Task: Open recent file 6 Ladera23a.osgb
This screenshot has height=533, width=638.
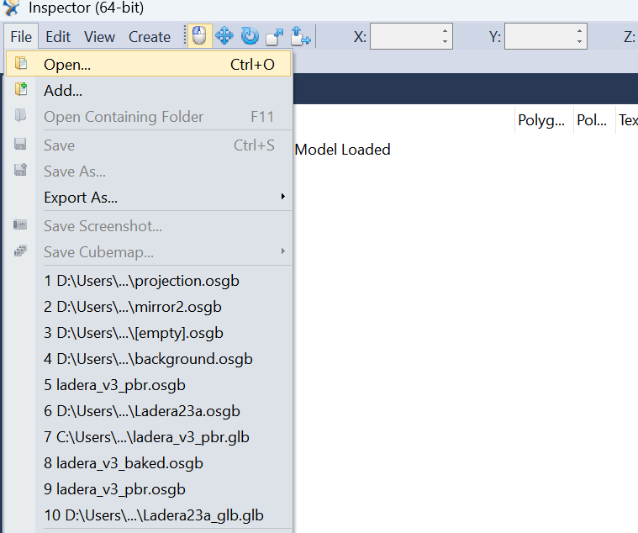Action: click(x=149, y=411)
